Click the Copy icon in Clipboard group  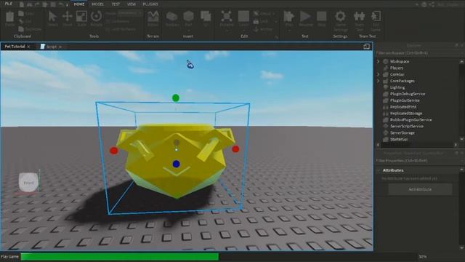[x=21, y=14]
